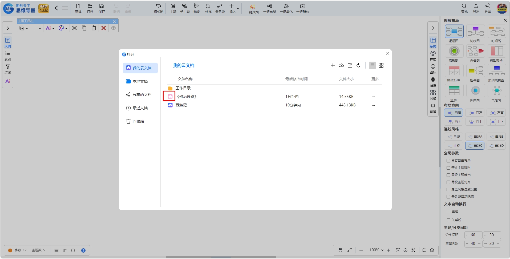Click 一键成图 one-click generate
Image resolution: width=510 pixels, height=259 pixels.
[x=252, y=8]
